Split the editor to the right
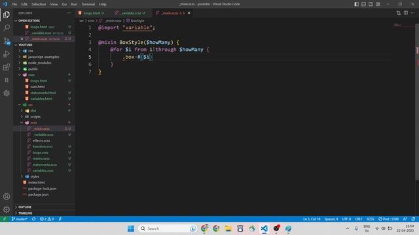The width and height of the screenshot is (419, 235). point(406,13)
